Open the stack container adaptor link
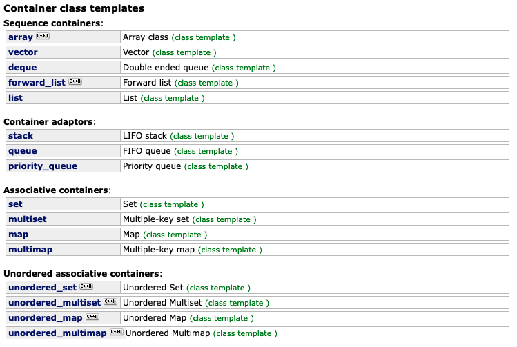517x347 pixels. pyautogui.click(x=21, y=136)
